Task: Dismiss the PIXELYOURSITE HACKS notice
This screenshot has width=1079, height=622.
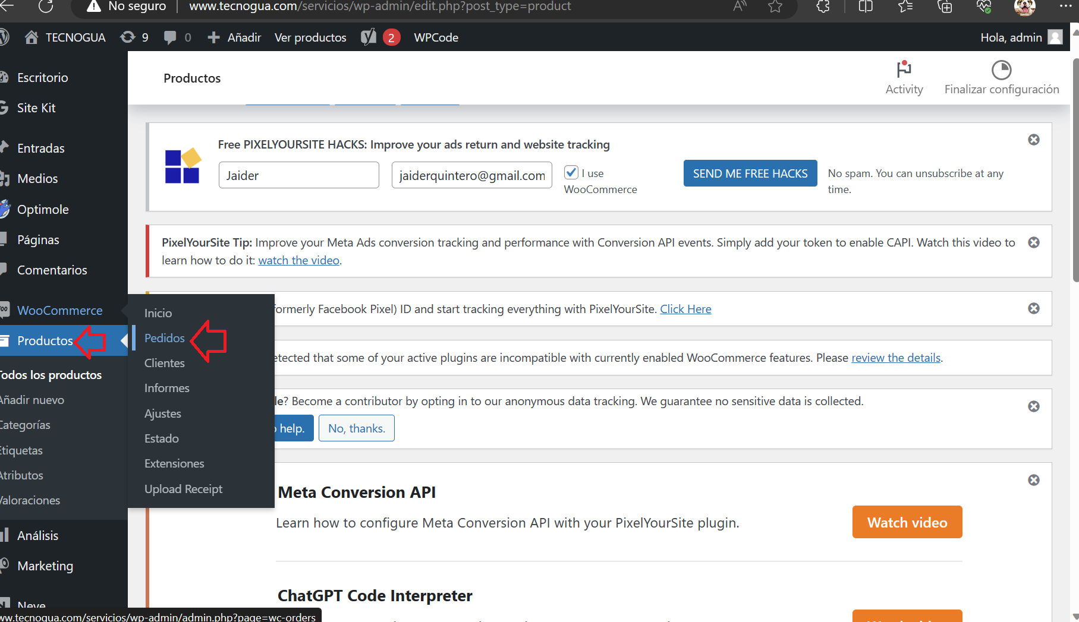Action: pyautogui.click(x=1034, y=140)
